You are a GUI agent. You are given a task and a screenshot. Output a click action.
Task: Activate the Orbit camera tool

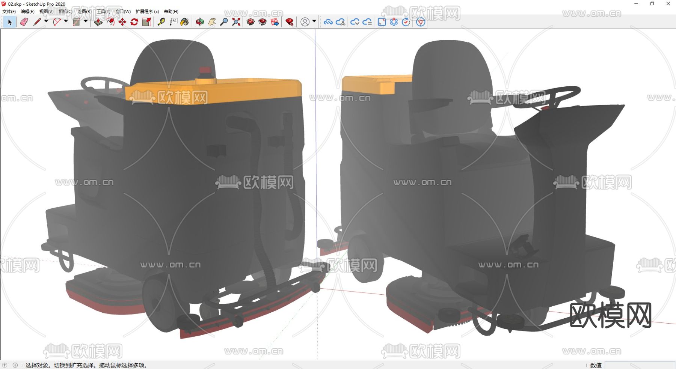[200, 22]
